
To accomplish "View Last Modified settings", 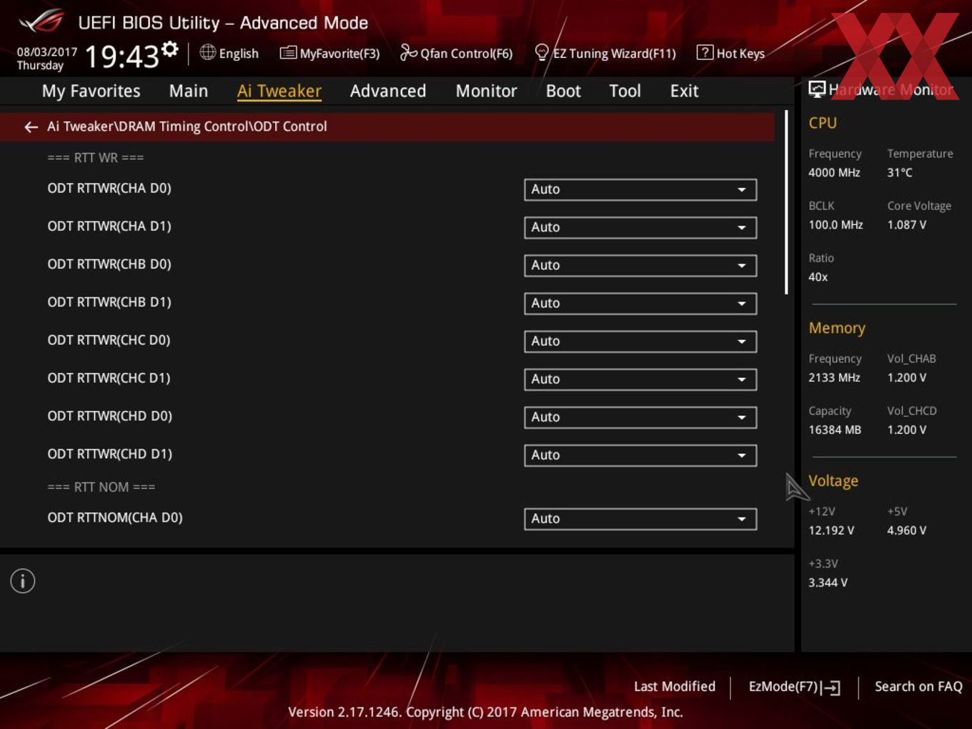I will tap(675, 686).
